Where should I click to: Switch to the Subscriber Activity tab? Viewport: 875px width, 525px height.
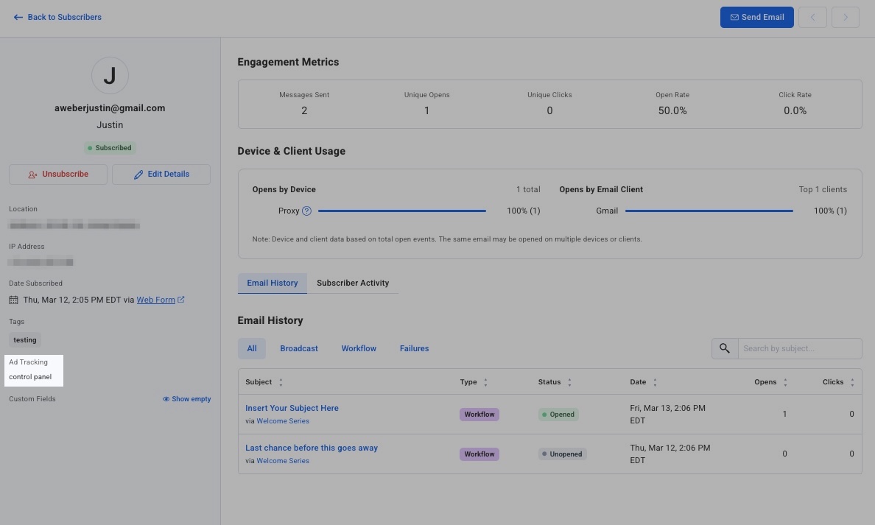pos(353,283)
